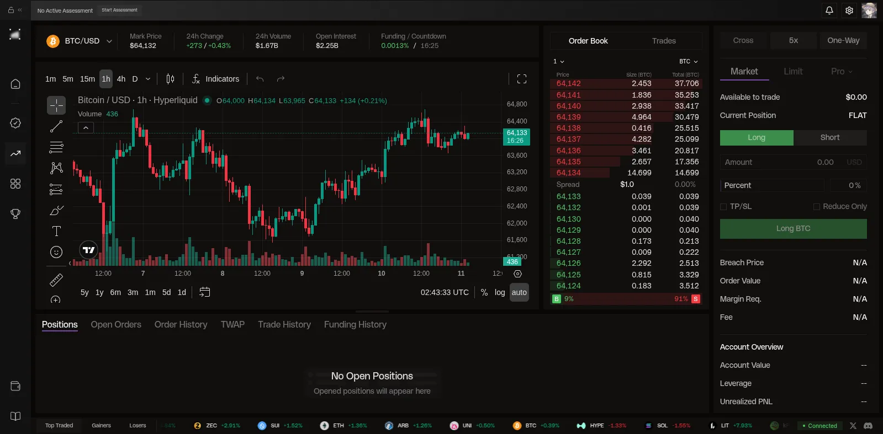Screen dimensions: 883x434
Task: Click the Start Assessment button
Action: point(119,10)
